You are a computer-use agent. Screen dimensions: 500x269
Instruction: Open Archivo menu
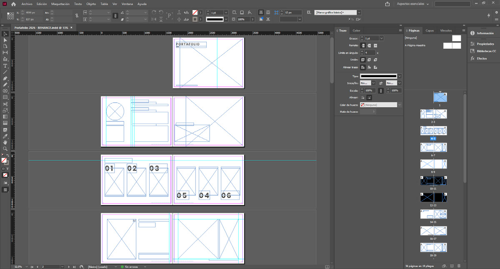[27, 4]
